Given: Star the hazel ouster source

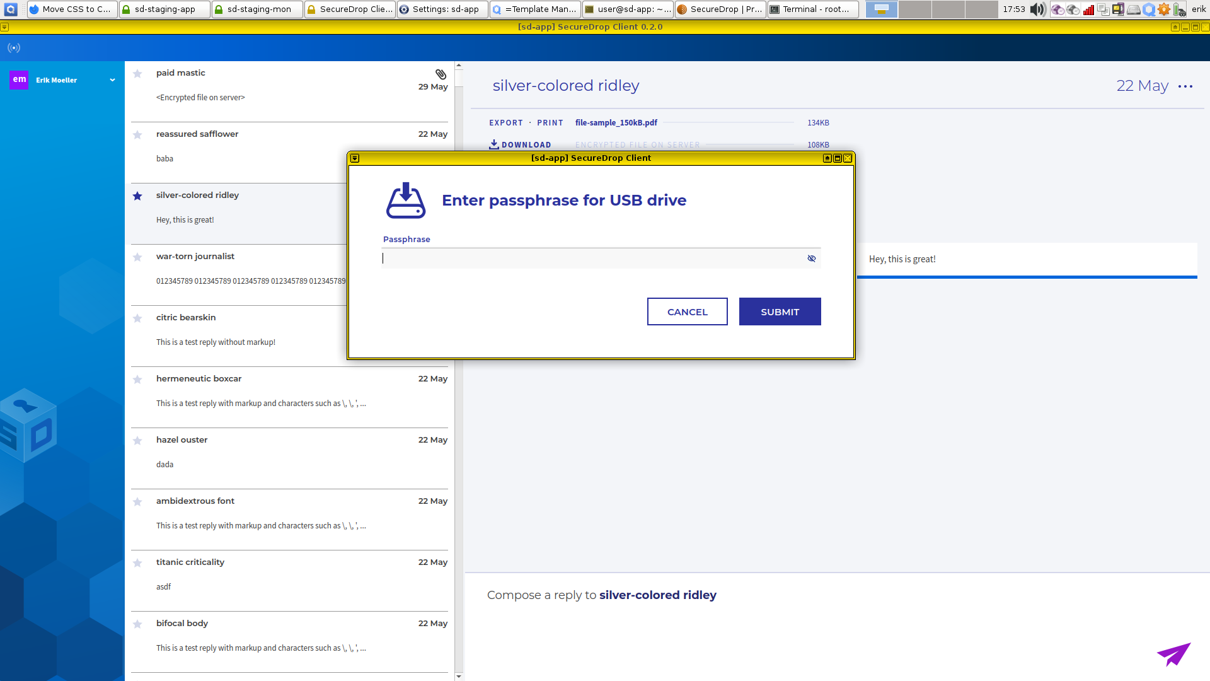Looking at the screenshot, I should pyautogui.click(x=137, y=441).
